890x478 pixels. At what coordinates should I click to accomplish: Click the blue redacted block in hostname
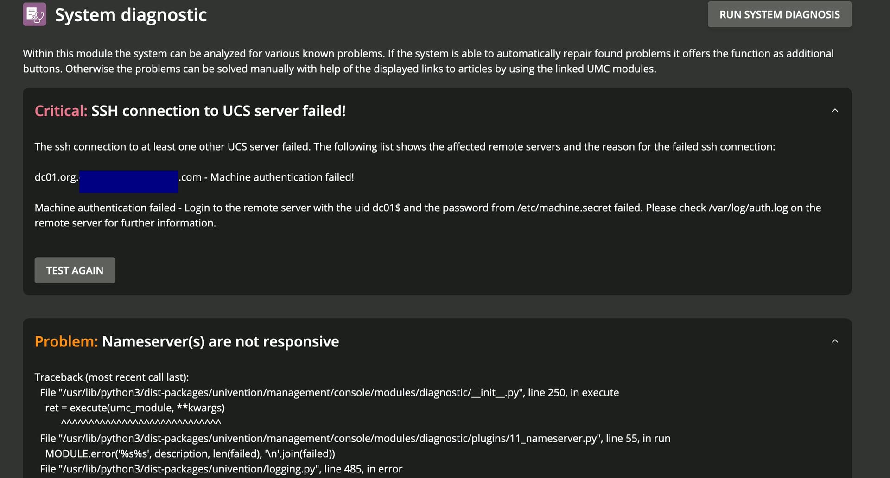(128, 182)
